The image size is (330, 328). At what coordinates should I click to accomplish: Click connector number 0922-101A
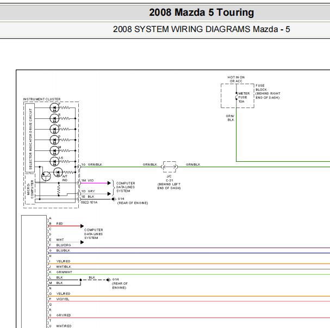point(89,202)
